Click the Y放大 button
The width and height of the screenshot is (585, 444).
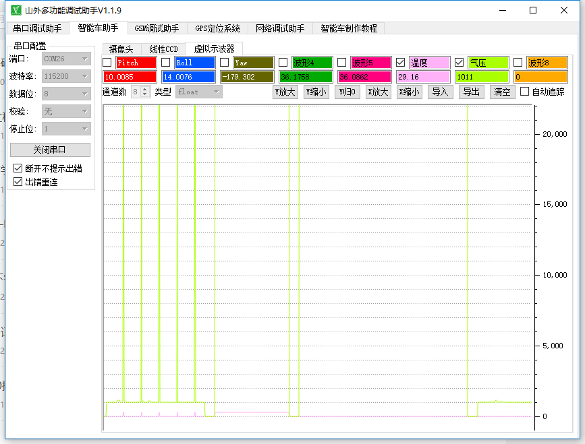click(285, 92)
